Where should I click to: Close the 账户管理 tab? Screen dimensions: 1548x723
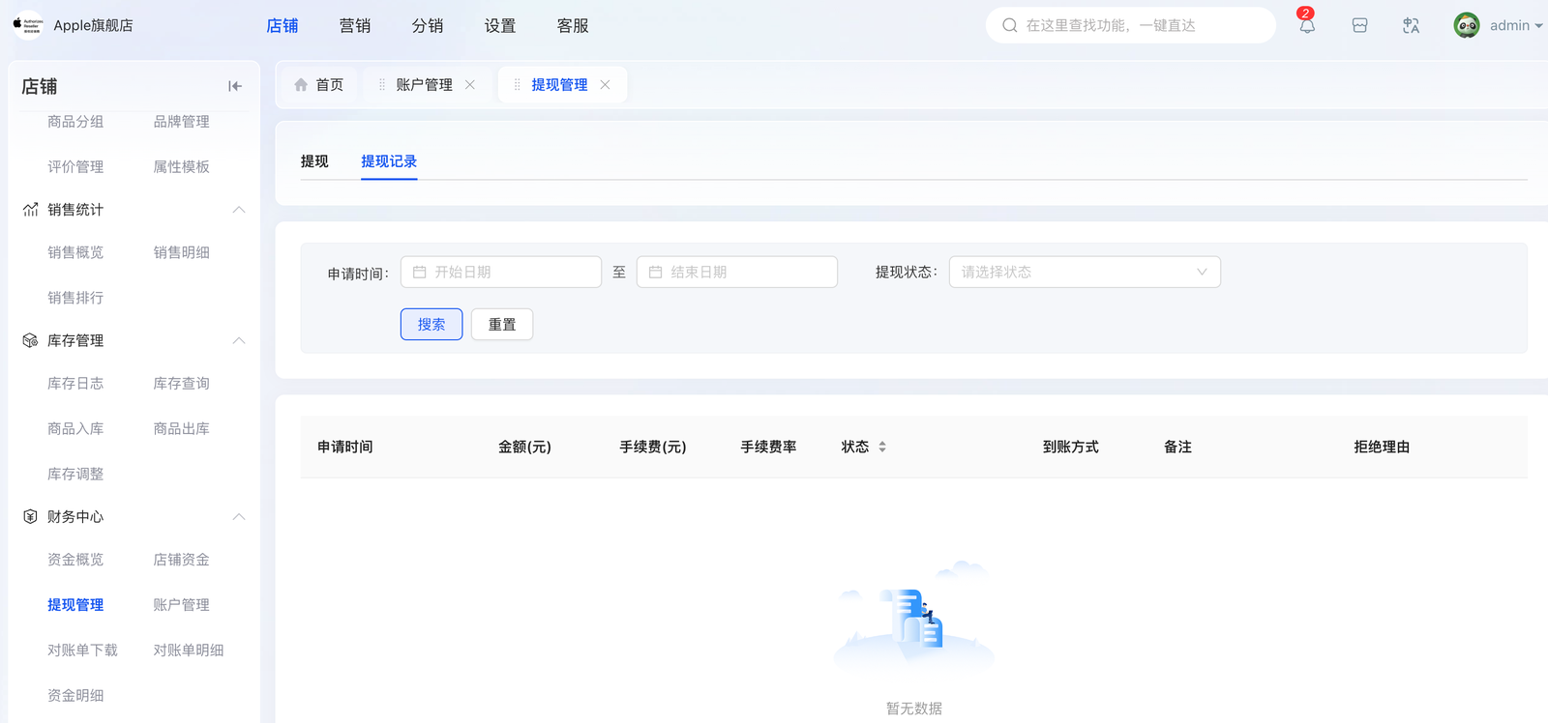[x=470, y=85]
